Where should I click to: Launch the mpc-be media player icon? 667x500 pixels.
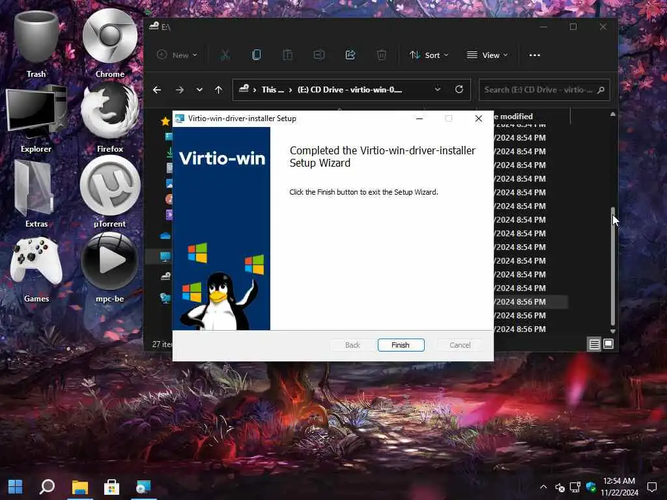tap(109, 269)
